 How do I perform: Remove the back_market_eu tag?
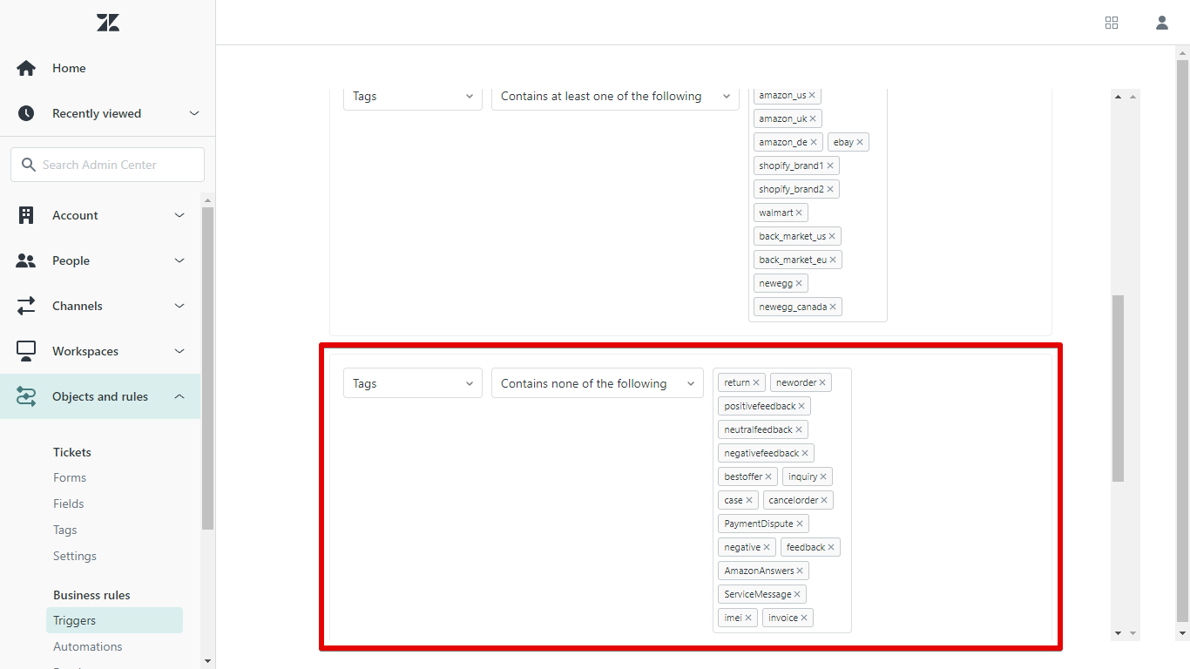[x=833, y=260]
